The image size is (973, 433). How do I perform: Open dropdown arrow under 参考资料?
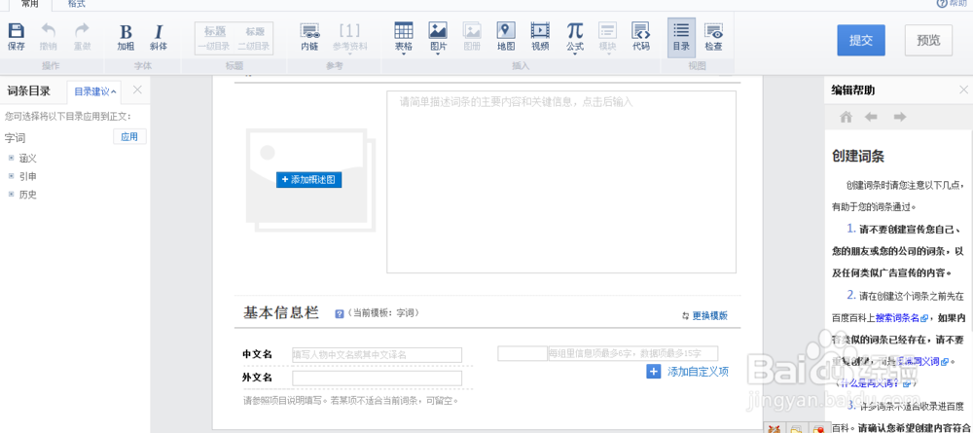click(349, 54)
